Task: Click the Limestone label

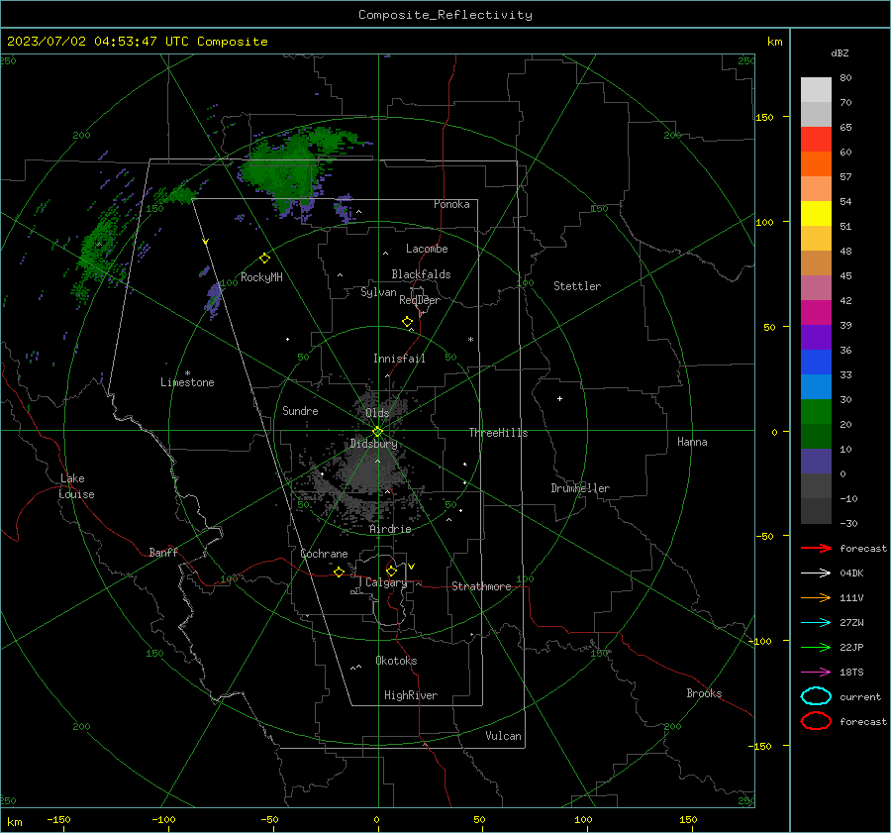Action: (187, 382)
